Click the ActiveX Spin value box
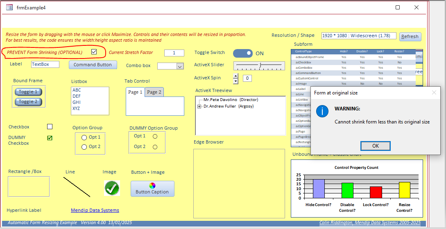 (x=247, y=78)
